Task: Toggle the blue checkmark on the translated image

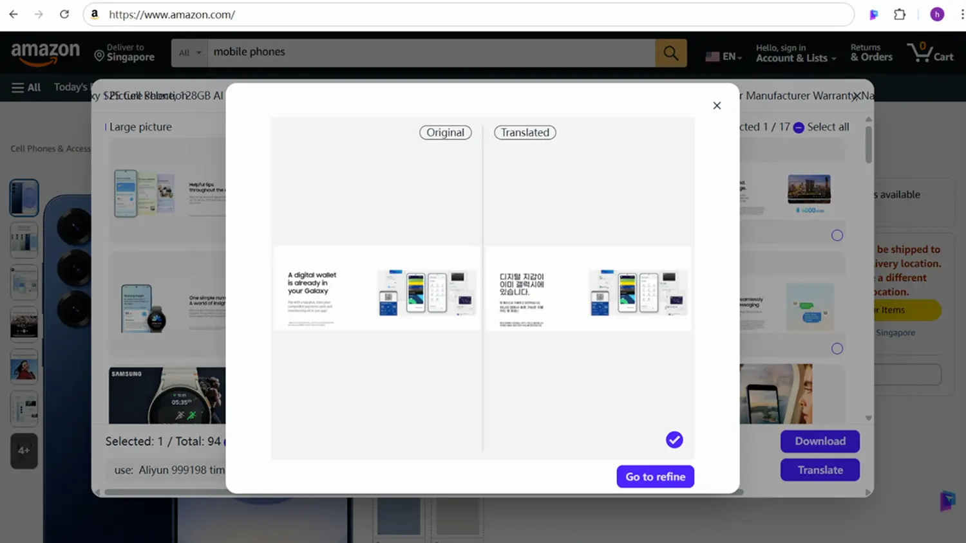Action: click(x=674, y=440)
